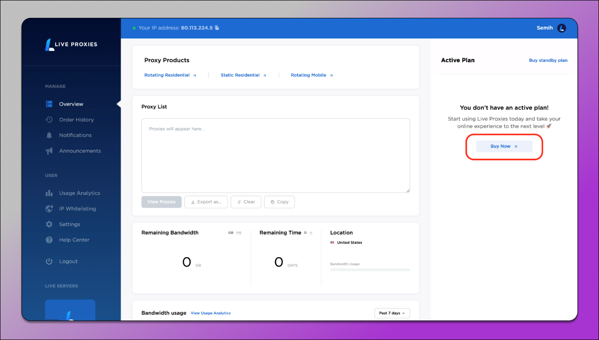This screenshot has width=599, height=340.
Task: Click the Logout power icon
Action: 49,261
